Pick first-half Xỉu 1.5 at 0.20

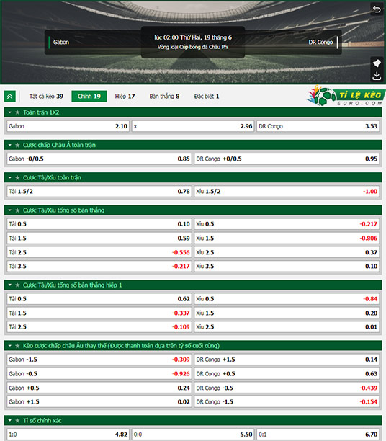(x=287, y=313)
